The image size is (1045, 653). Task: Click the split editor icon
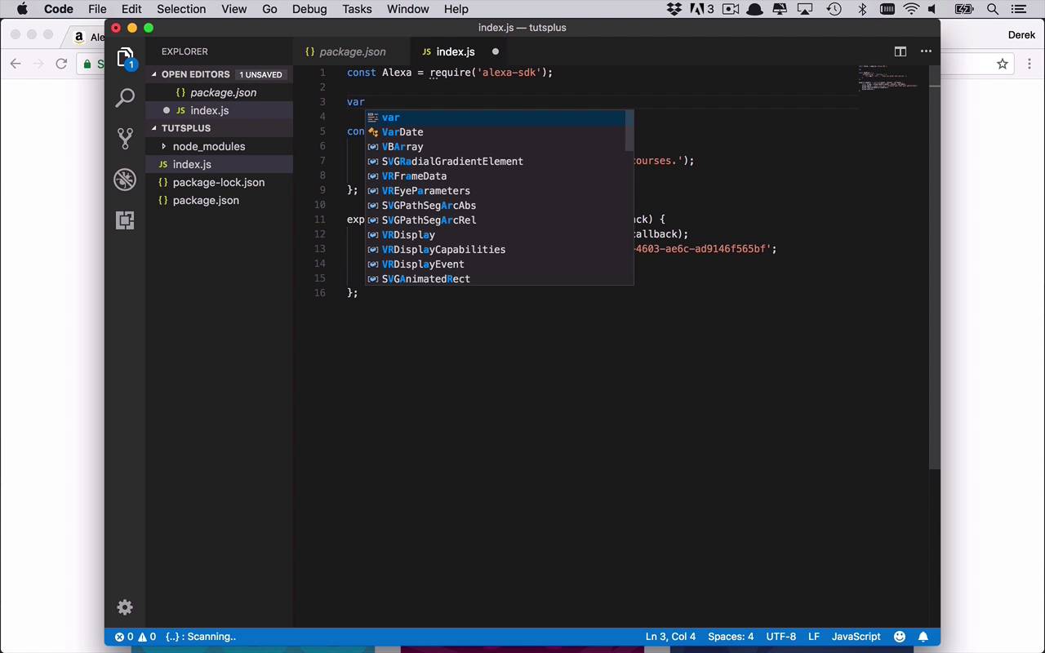(x=900, y=51)
